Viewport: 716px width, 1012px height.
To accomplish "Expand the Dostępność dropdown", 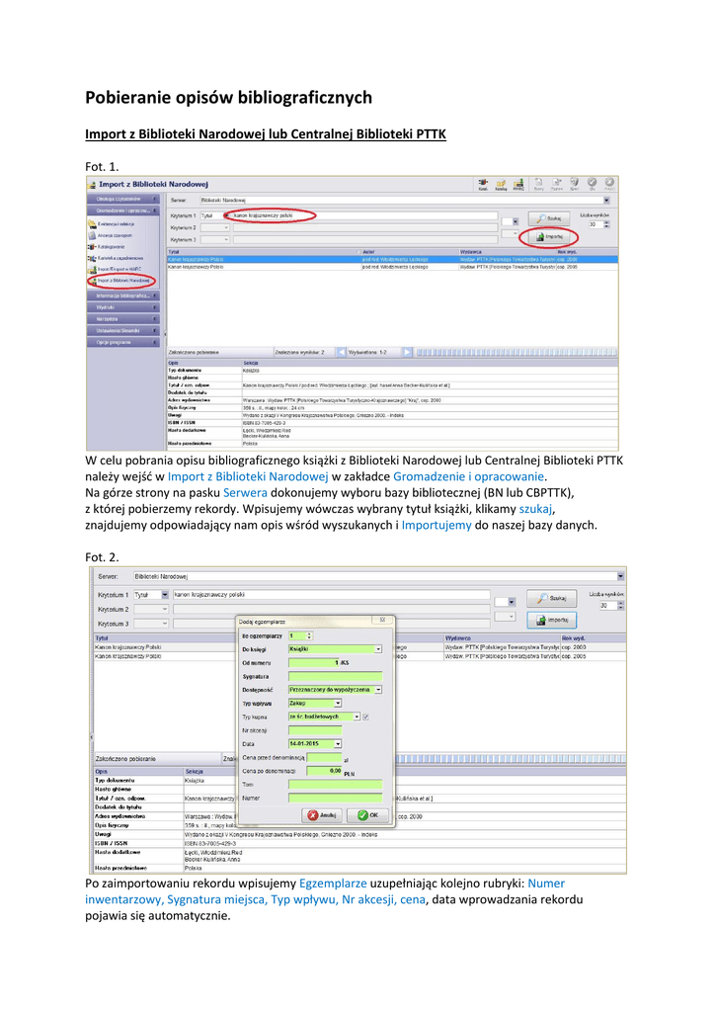I will coord(378,689).
